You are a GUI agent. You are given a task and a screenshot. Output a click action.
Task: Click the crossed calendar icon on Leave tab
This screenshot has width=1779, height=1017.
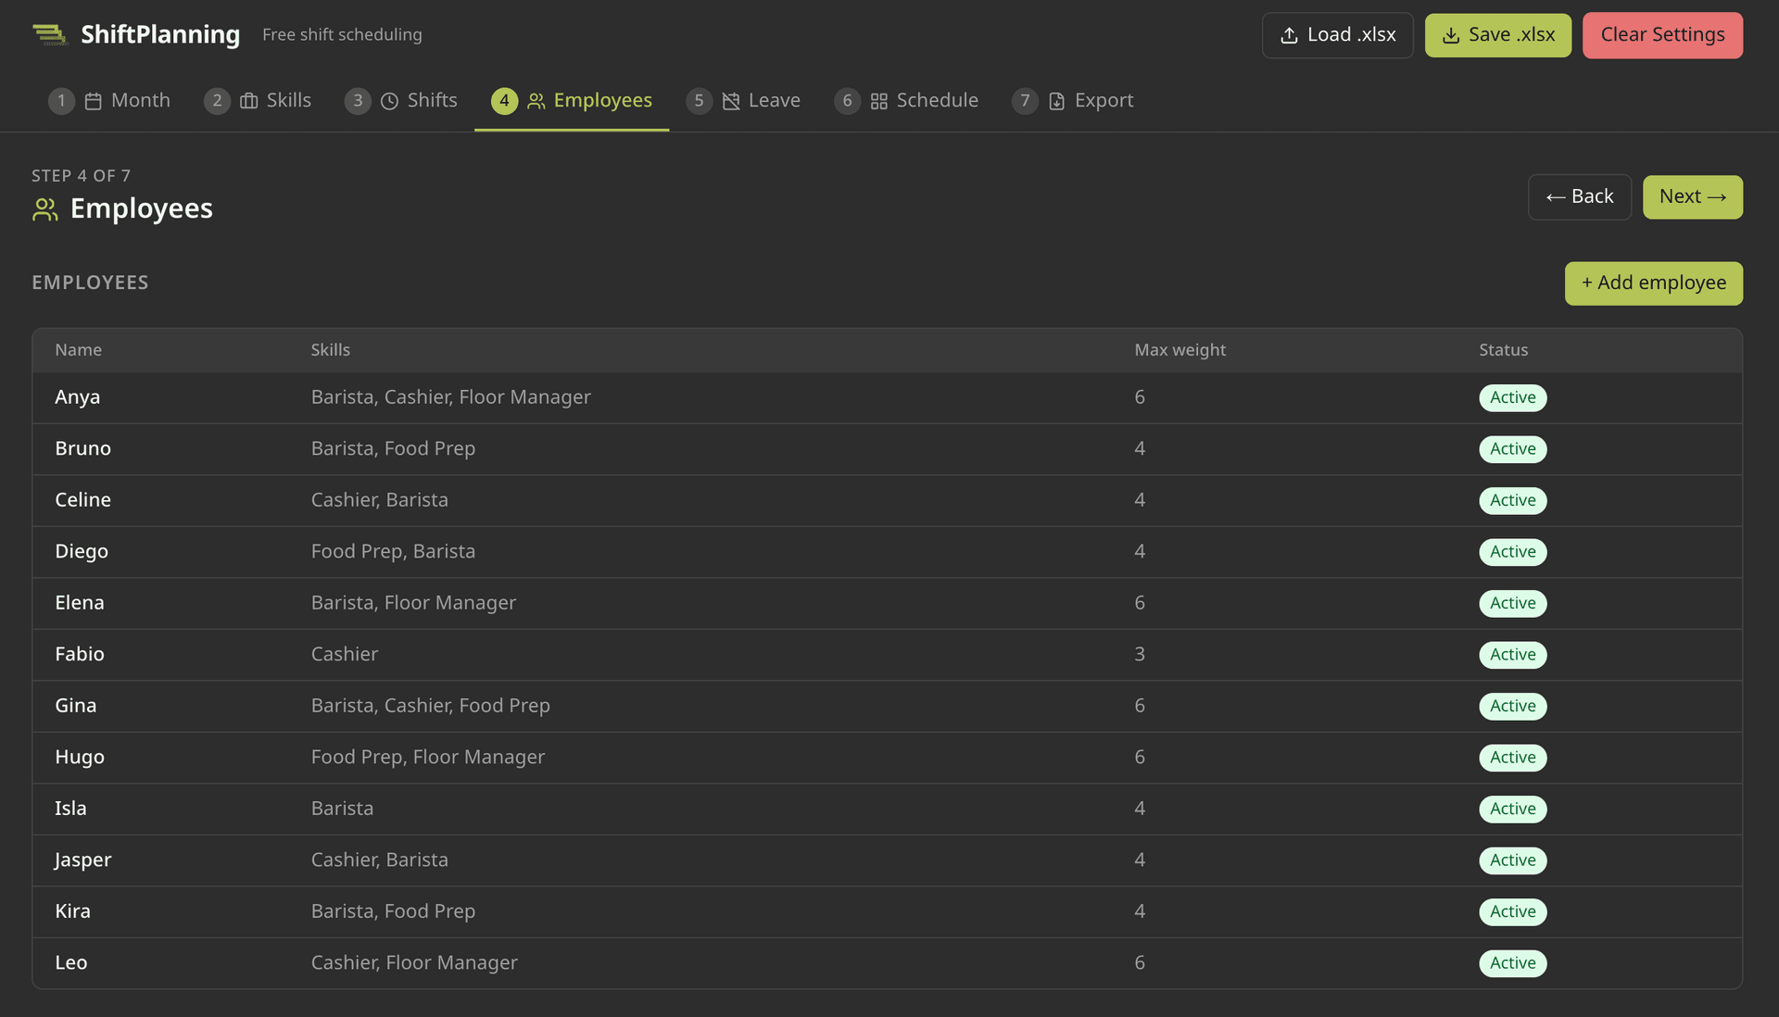[x=730, y=101]
